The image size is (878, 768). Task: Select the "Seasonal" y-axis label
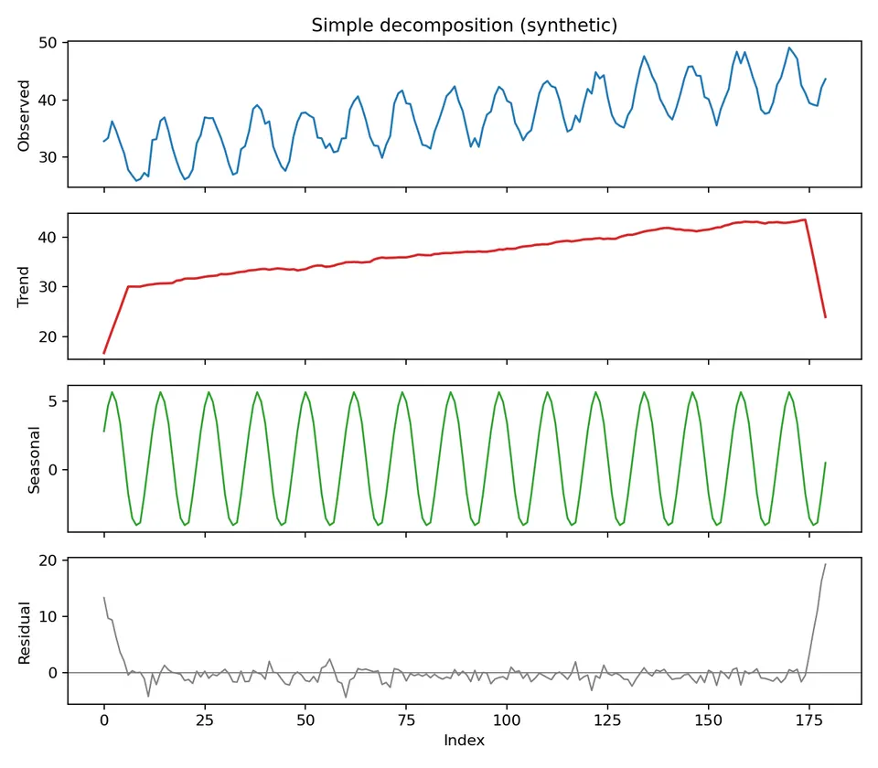34,460
